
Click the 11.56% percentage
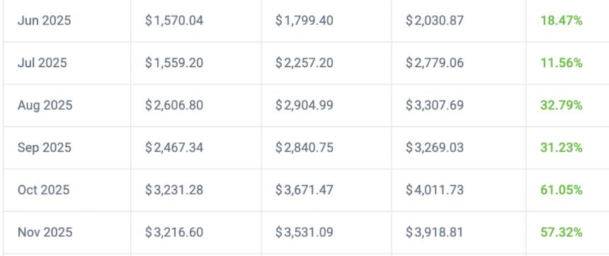(562, 63)
